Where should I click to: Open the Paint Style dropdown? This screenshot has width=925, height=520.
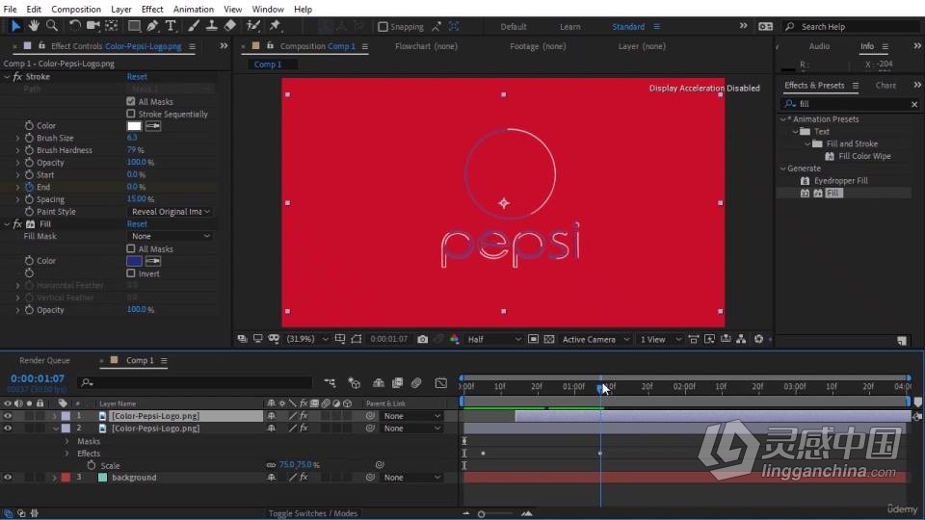[171, 212]
